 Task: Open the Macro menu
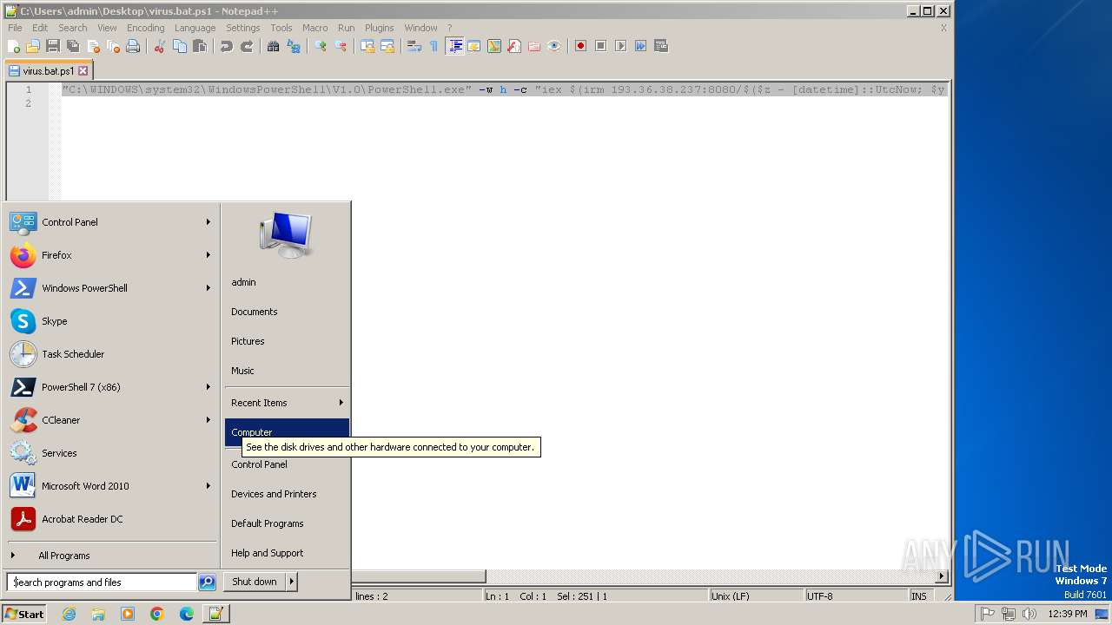click(314, 28)
